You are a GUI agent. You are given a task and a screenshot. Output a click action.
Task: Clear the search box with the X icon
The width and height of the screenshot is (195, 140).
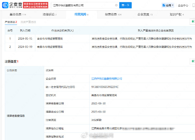[x=116, y=5]
